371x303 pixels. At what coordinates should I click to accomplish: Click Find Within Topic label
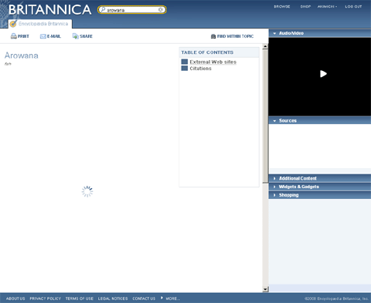(235, 36)
